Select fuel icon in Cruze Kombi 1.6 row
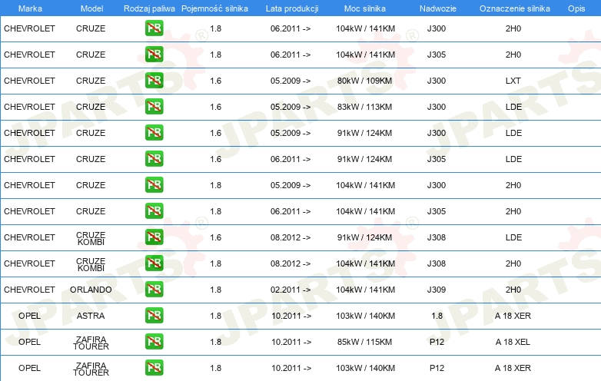 [x=154, y=237]
